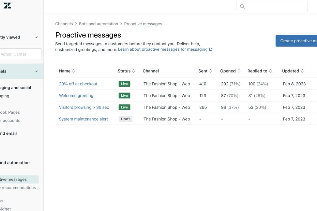Image resolution: width=317 pixels, height=211 pixels.
Task: Sort by Opened column arrows
Action: [x=239, y=71]
